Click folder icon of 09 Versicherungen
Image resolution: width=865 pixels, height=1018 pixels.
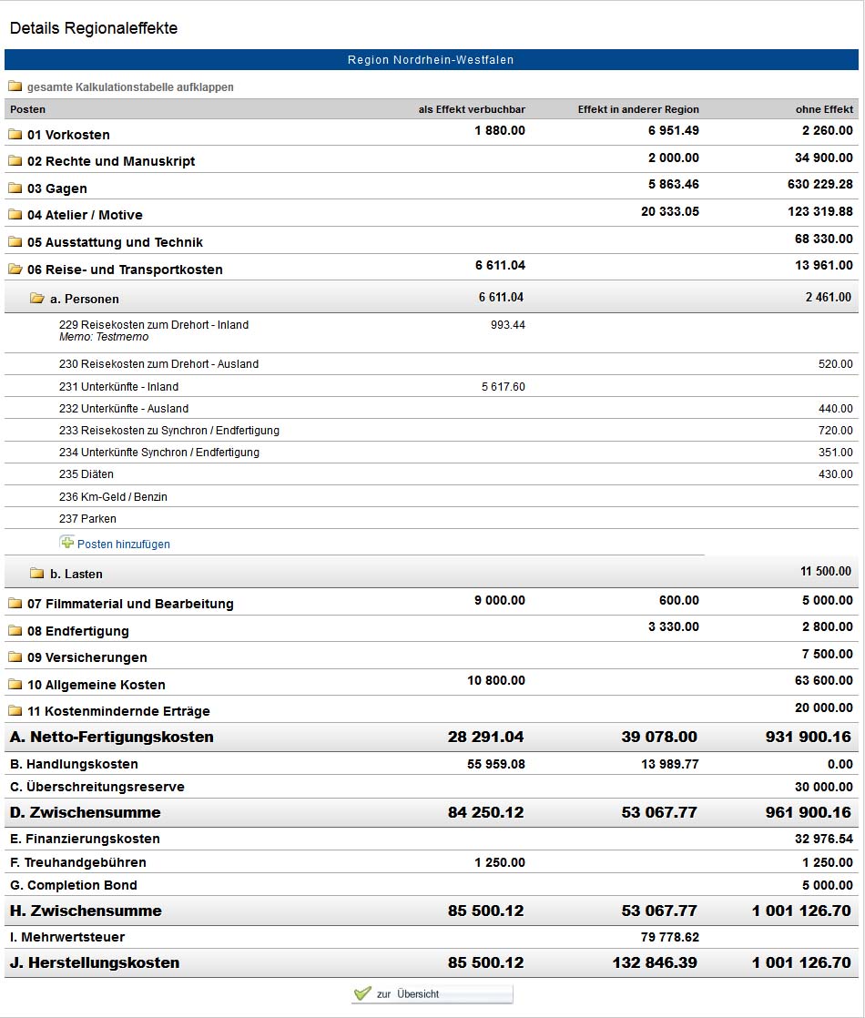15,657
